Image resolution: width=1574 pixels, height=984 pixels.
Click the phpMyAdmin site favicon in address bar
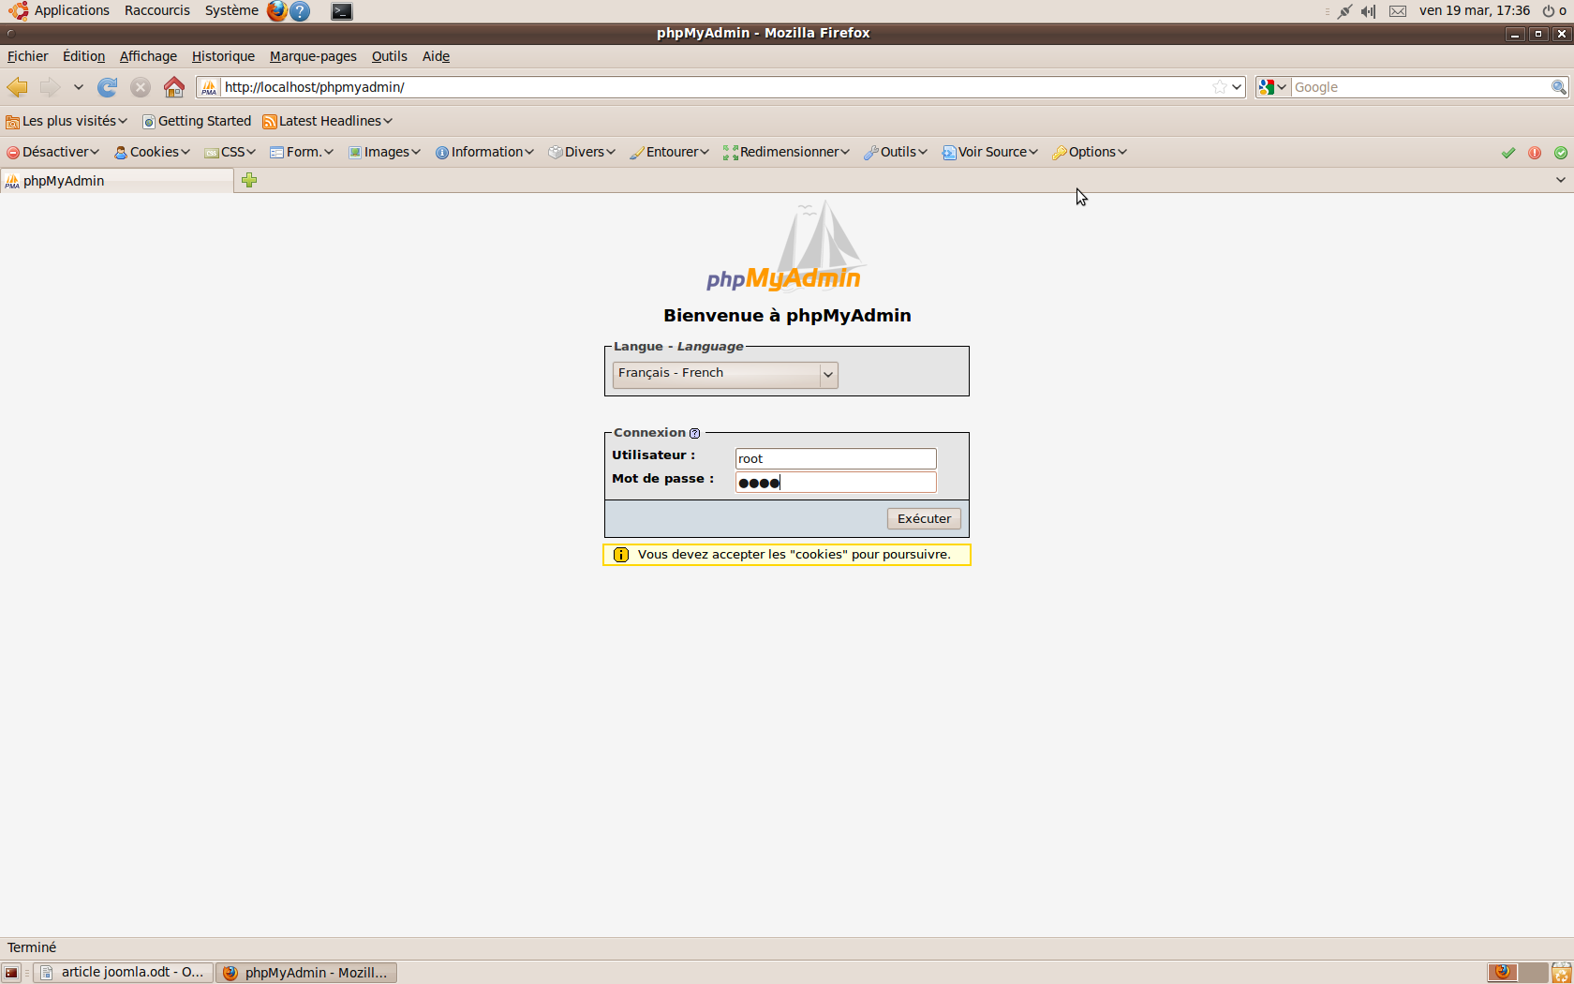pos(209,87)
